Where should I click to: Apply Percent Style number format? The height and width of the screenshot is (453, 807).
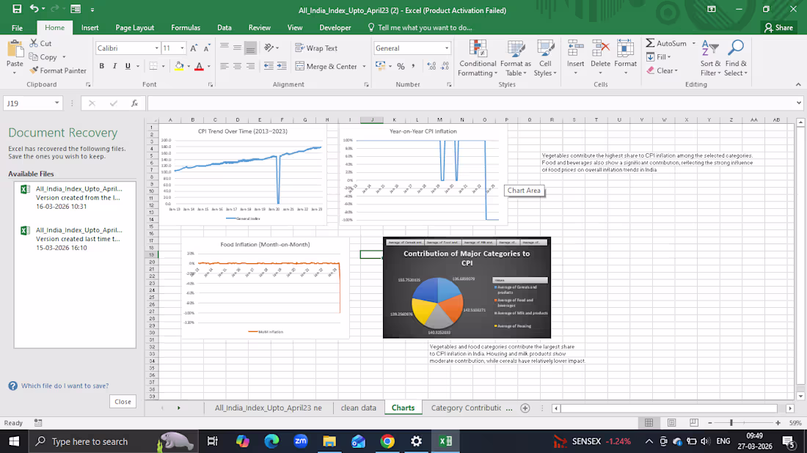[x=401, y=66]
